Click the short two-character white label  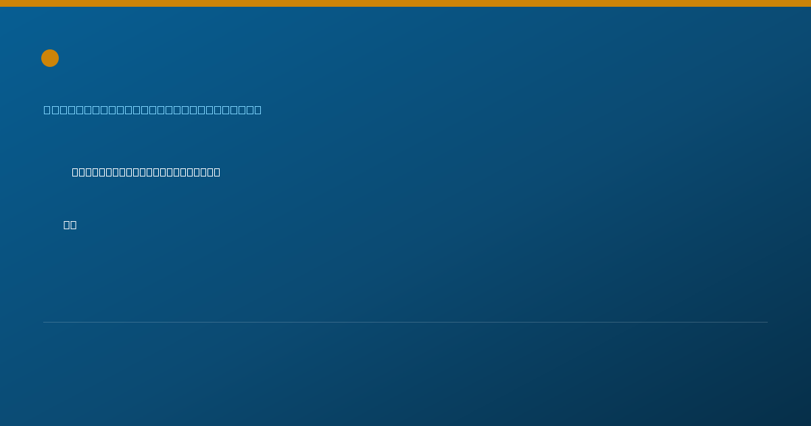(x=70, y=224)
